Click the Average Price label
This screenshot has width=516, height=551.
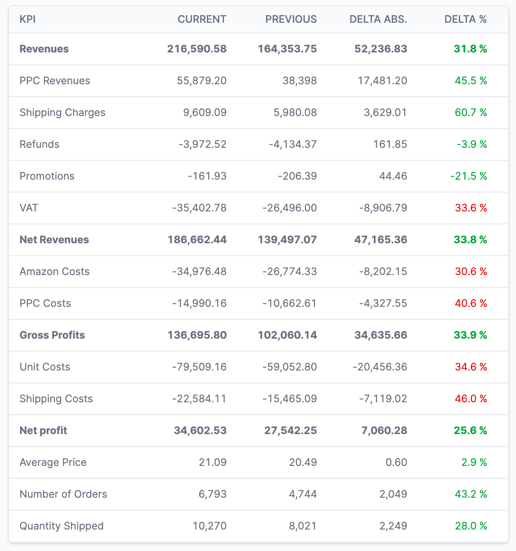coord(53,462)
